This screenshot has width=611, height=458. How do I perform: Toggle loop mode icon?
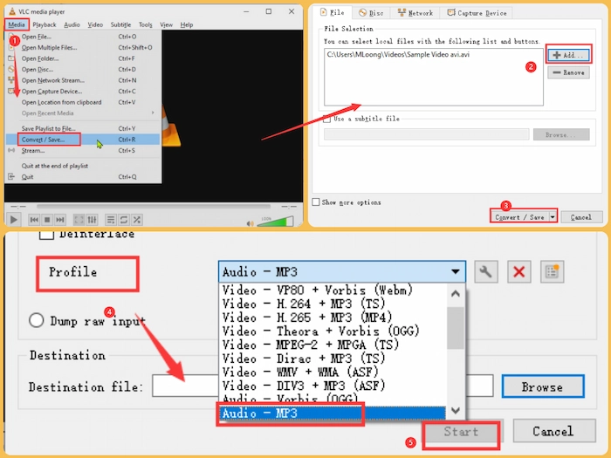pyautogui.click(x=124, y=220)
